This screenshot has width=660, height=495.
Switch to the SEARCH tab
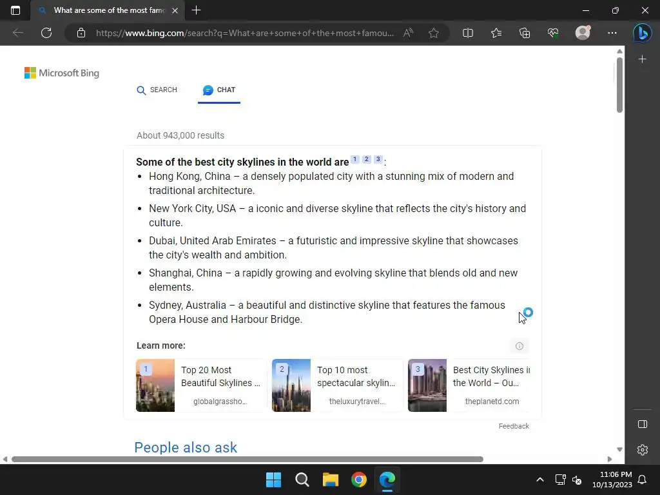click(x=157, y=90)
